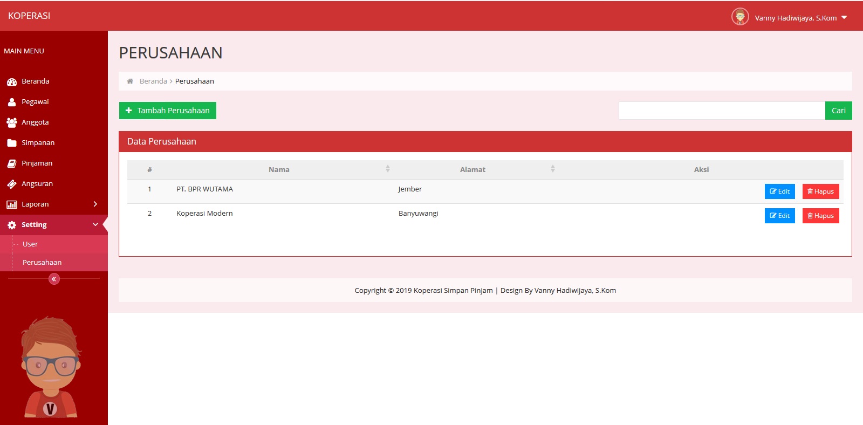Go to Pegawai menu item
The width and height of the screenshot is (863, 425).
pos(54,101)
